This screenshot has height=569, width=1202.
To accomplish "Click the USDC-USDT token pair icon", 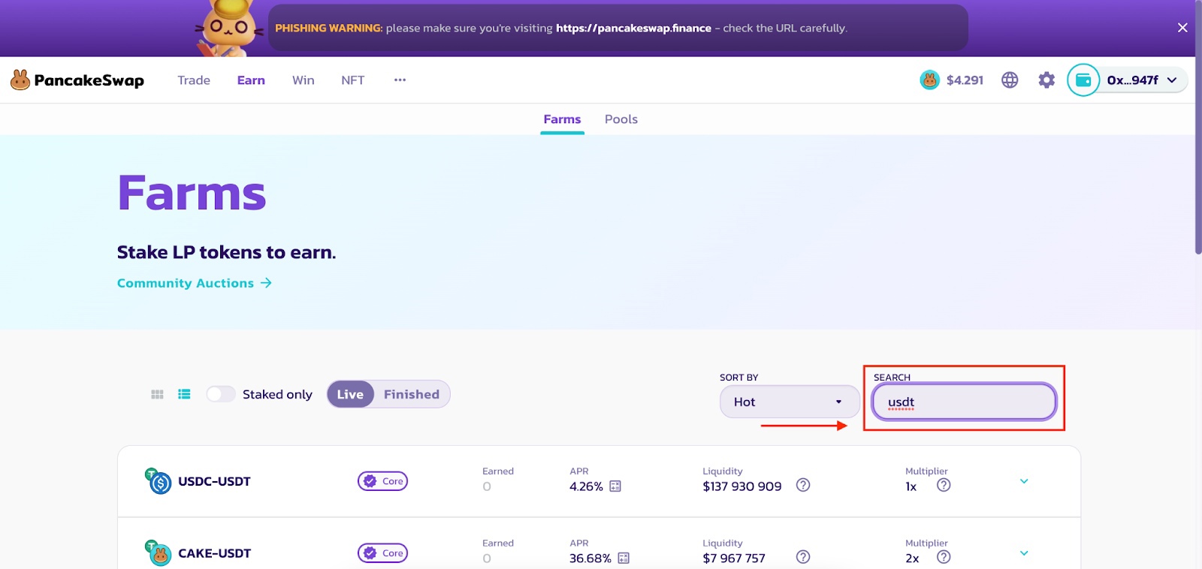I will (x=158, y=481).
